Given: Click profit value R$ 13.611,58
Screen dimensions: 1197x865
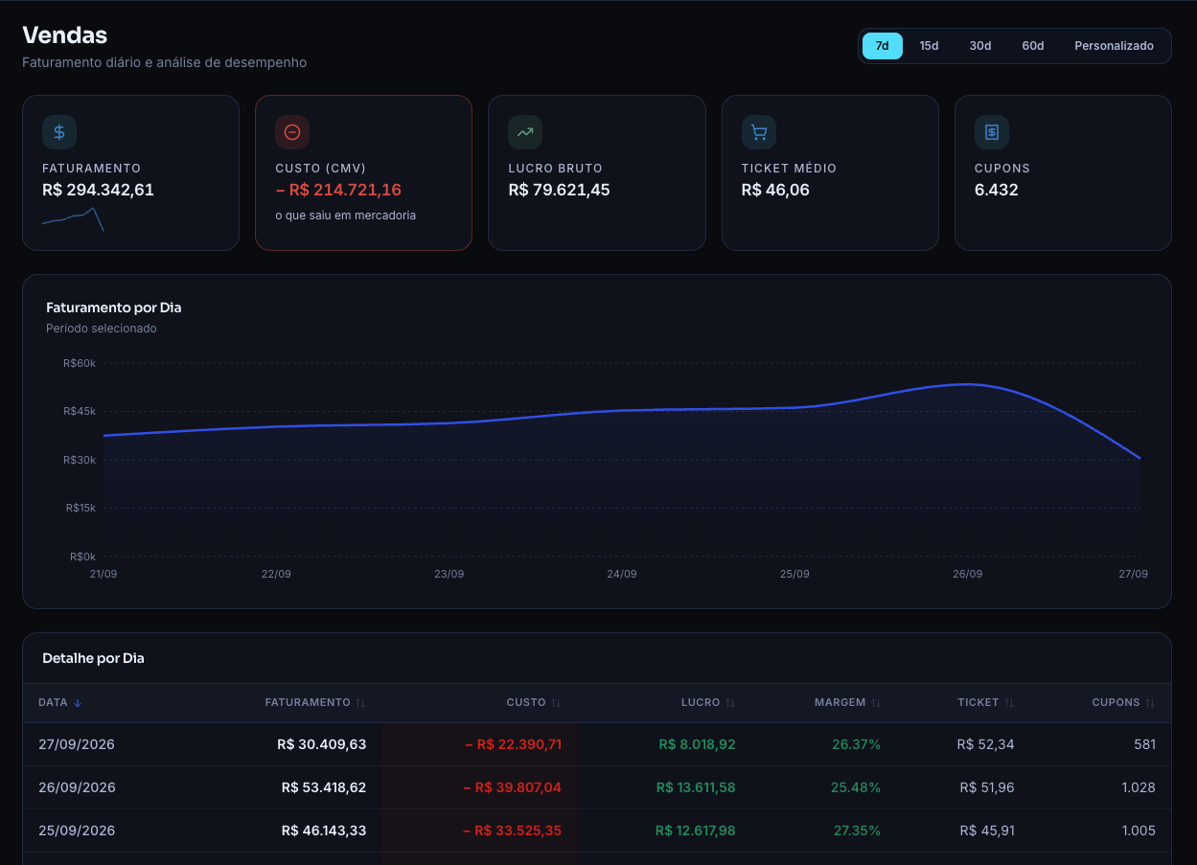Looking at the screenshot, I should click(696, 787).
